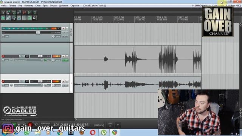Toggle item grouping toolbar icon

click(8, 18)
